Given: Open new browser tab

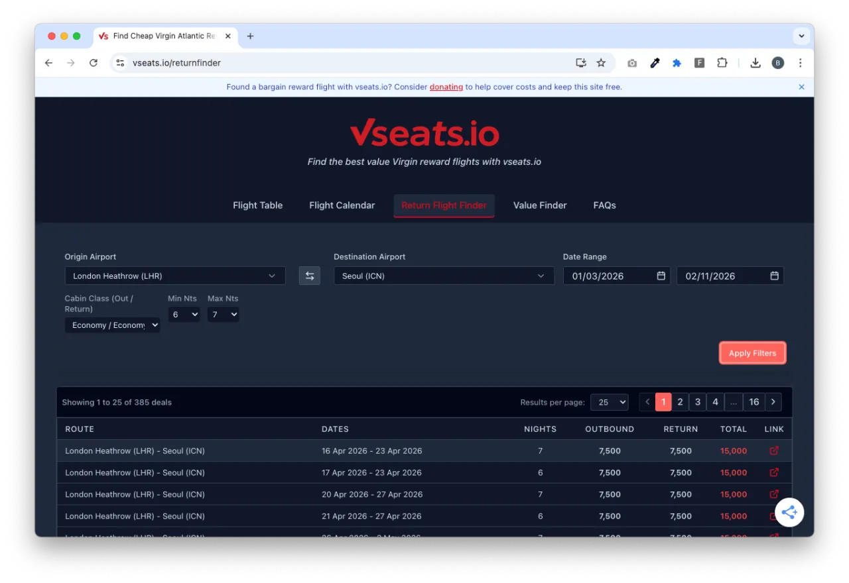Looking at the screenshot, I should click(250, 36).
